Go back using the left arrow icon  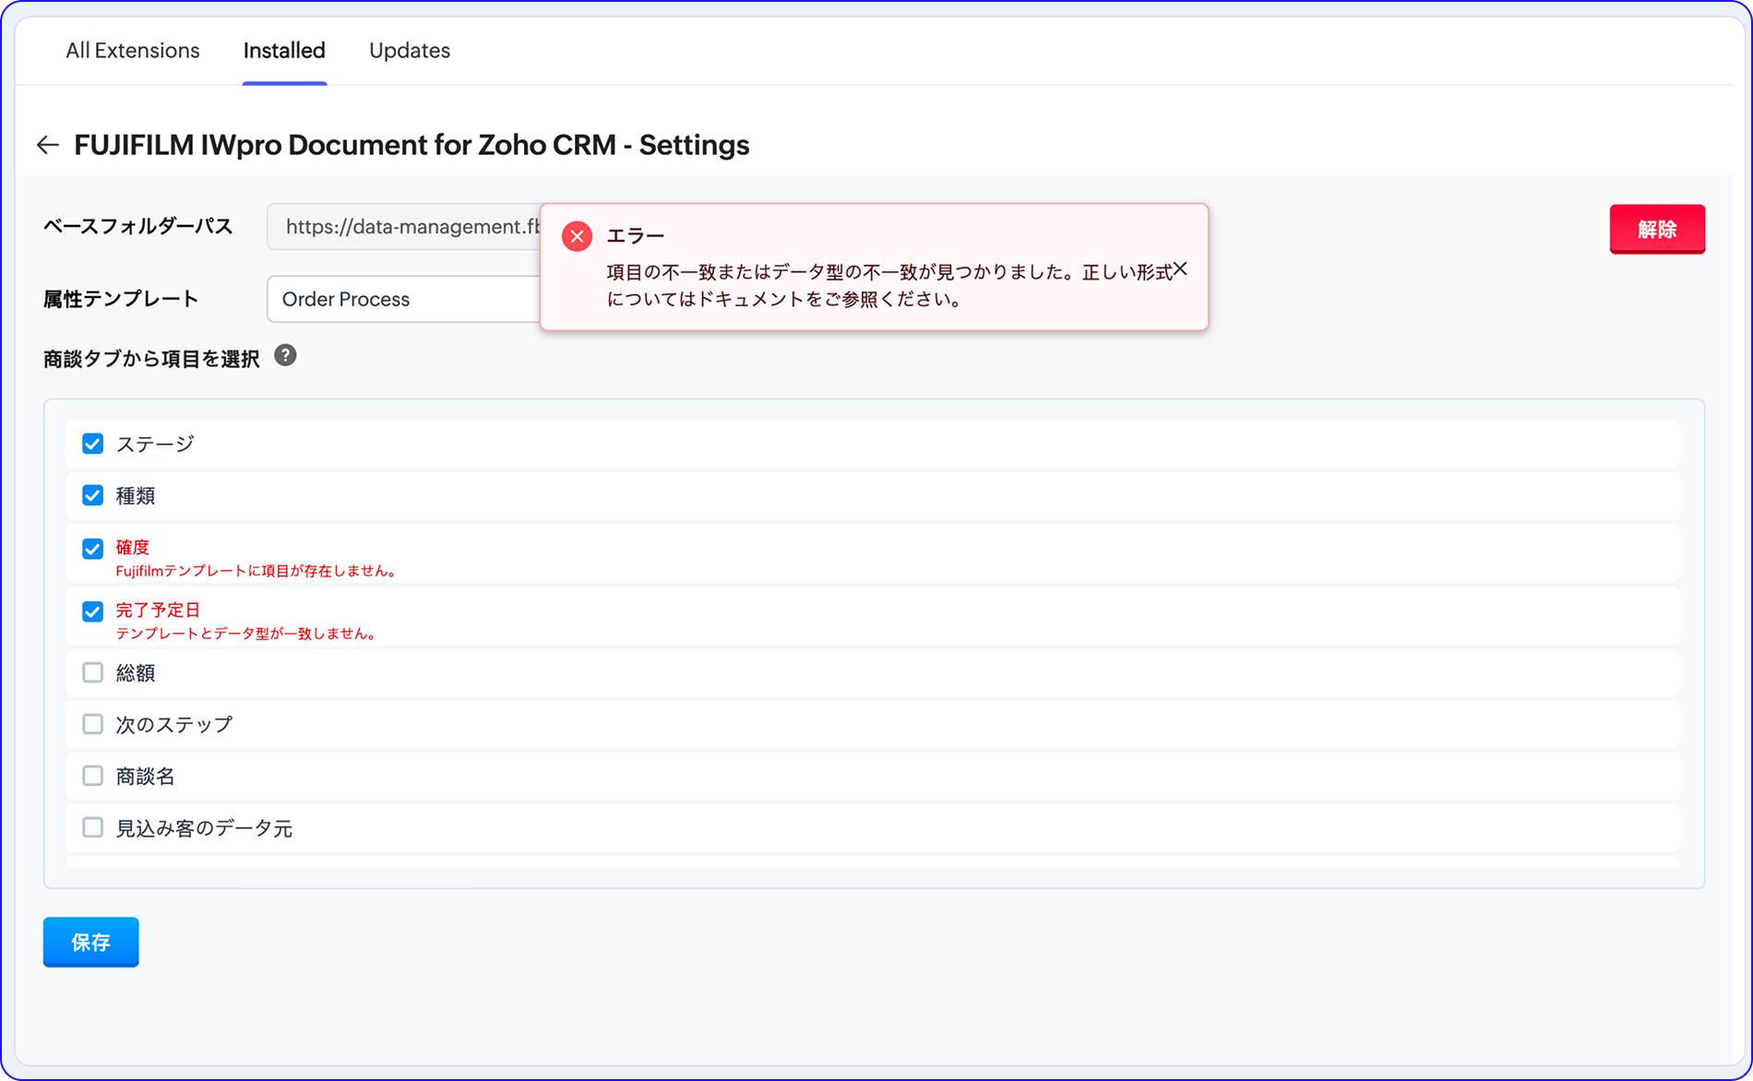(x=48, y=145)
